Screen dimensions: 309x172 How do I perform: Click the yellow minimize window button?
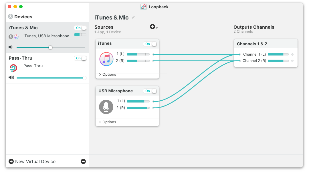point(15,7)
